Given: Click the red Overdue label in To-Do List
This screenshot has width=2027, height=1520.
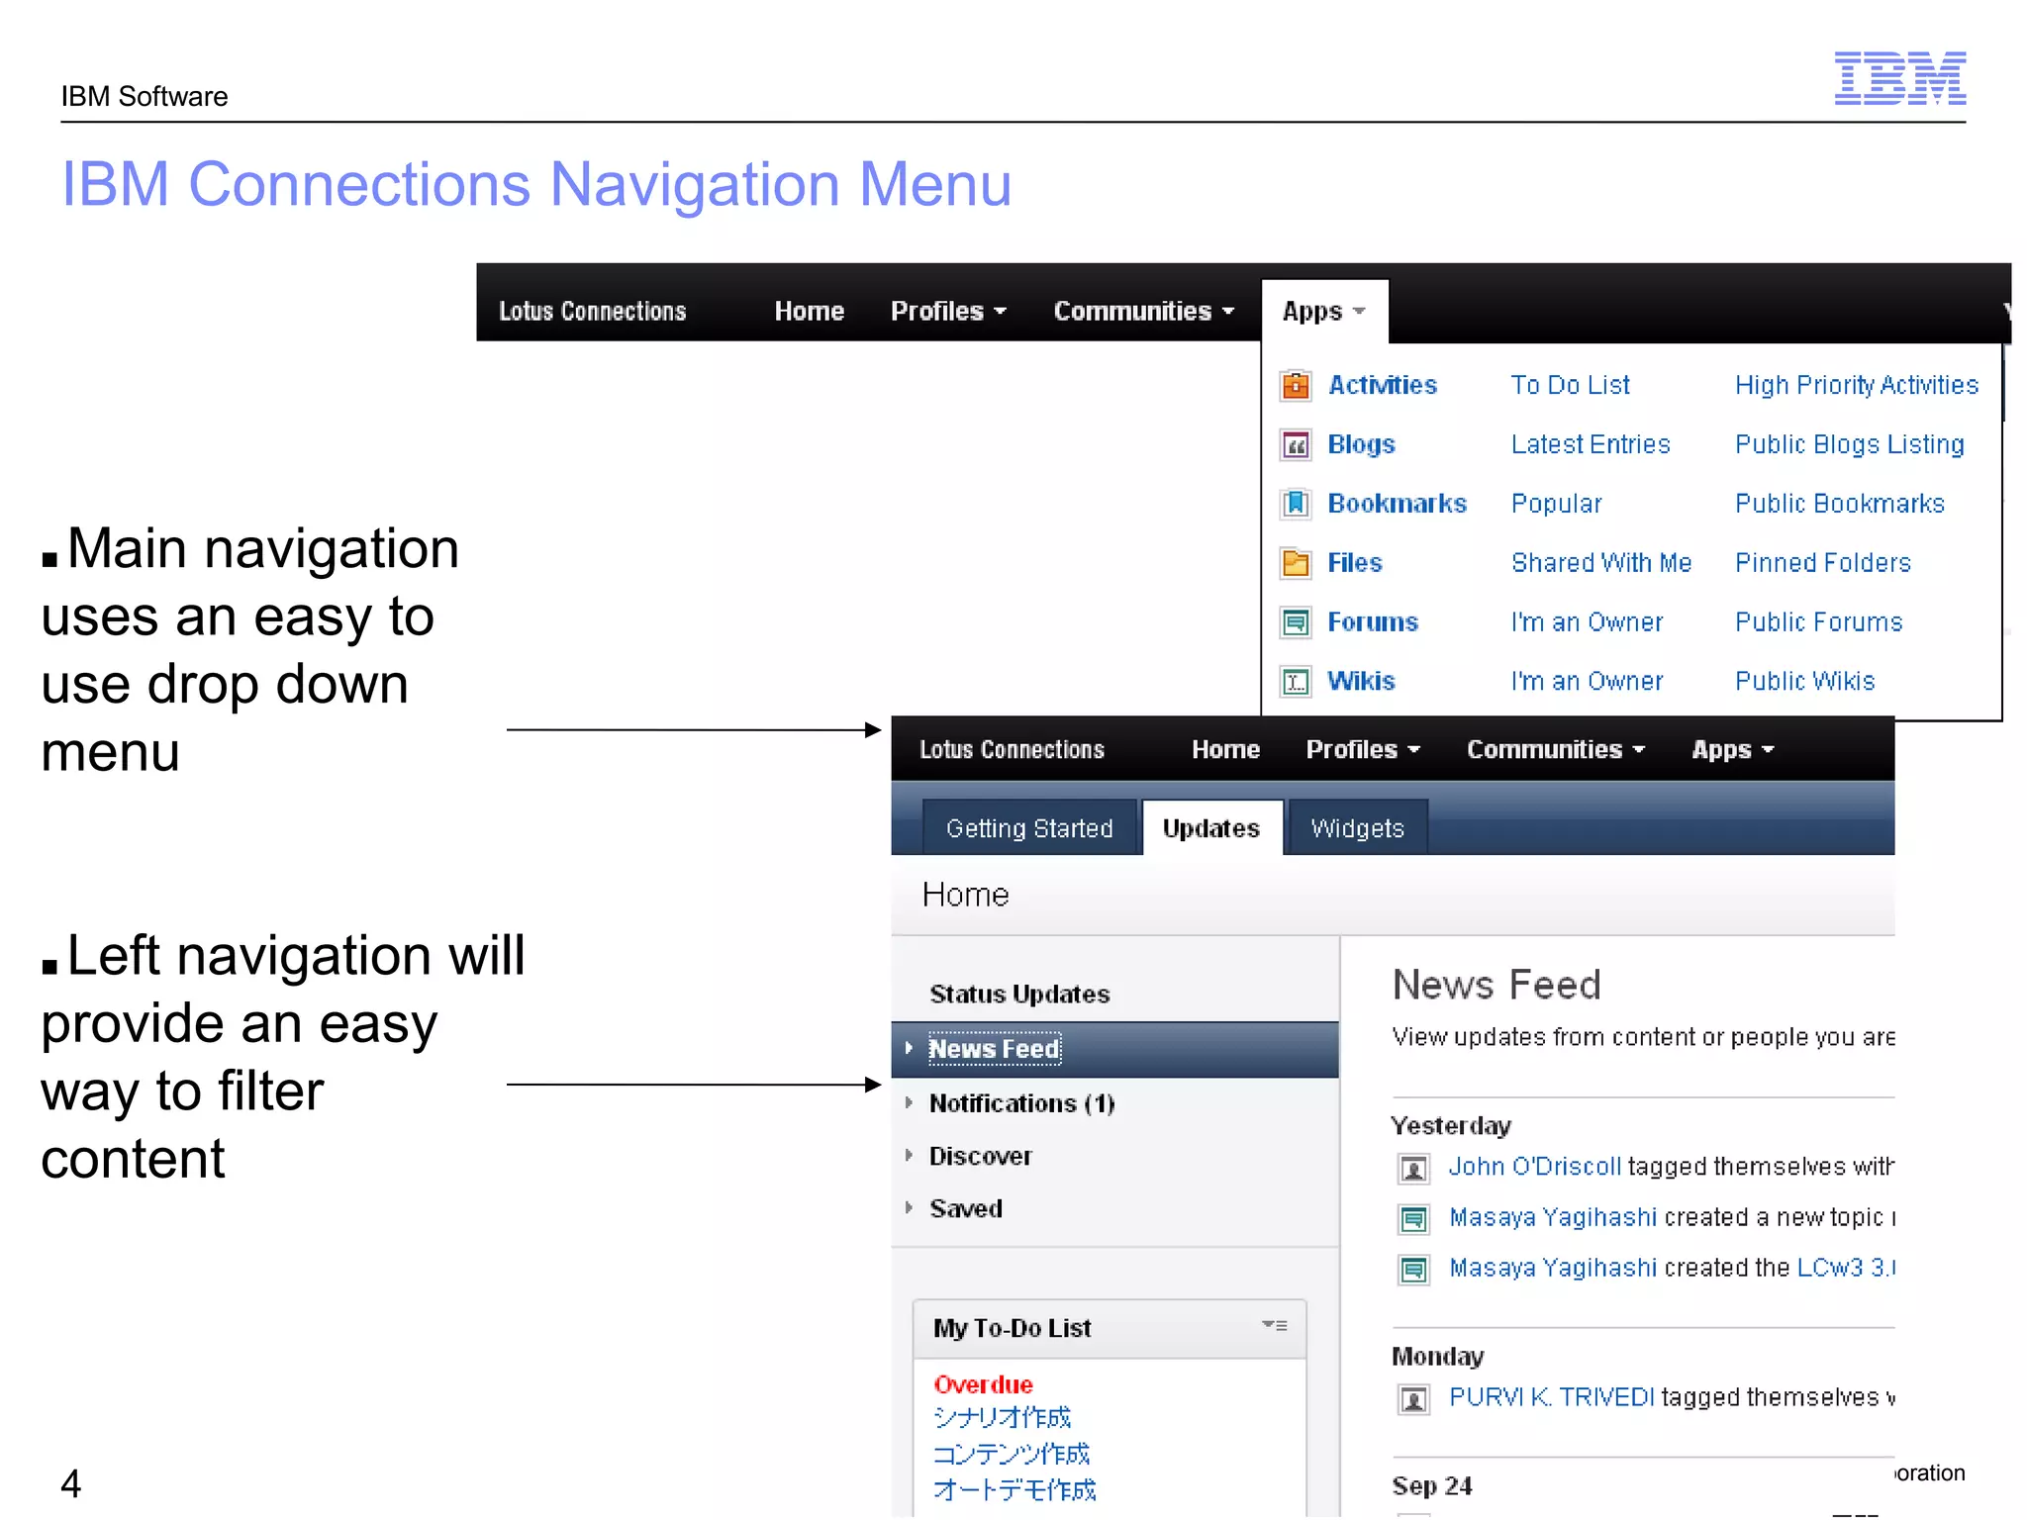Looking at the screenshot, I should point(983,1384).
